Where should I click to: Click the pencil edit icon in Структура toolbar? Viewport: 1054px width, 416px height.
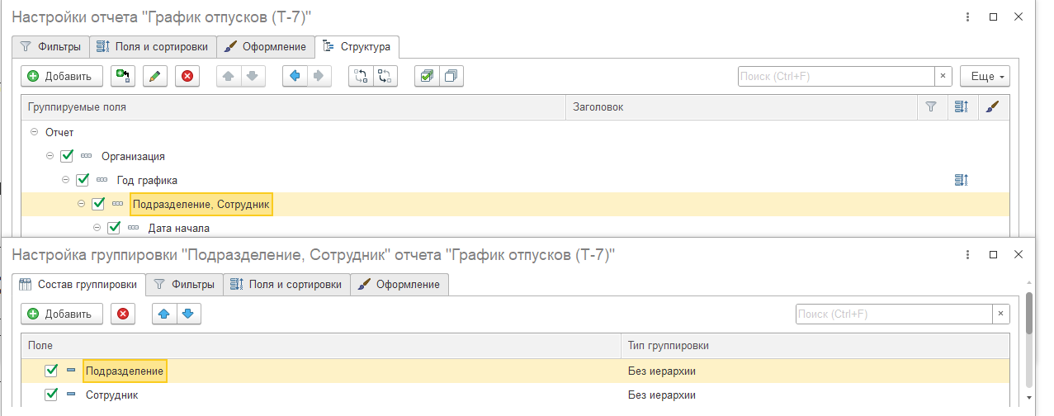pos(154,76)
